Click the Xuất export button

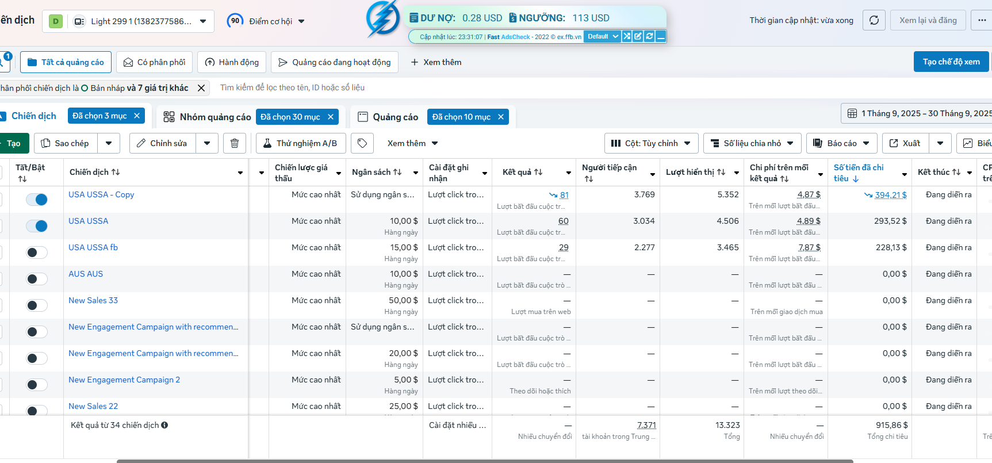point(906,143)
